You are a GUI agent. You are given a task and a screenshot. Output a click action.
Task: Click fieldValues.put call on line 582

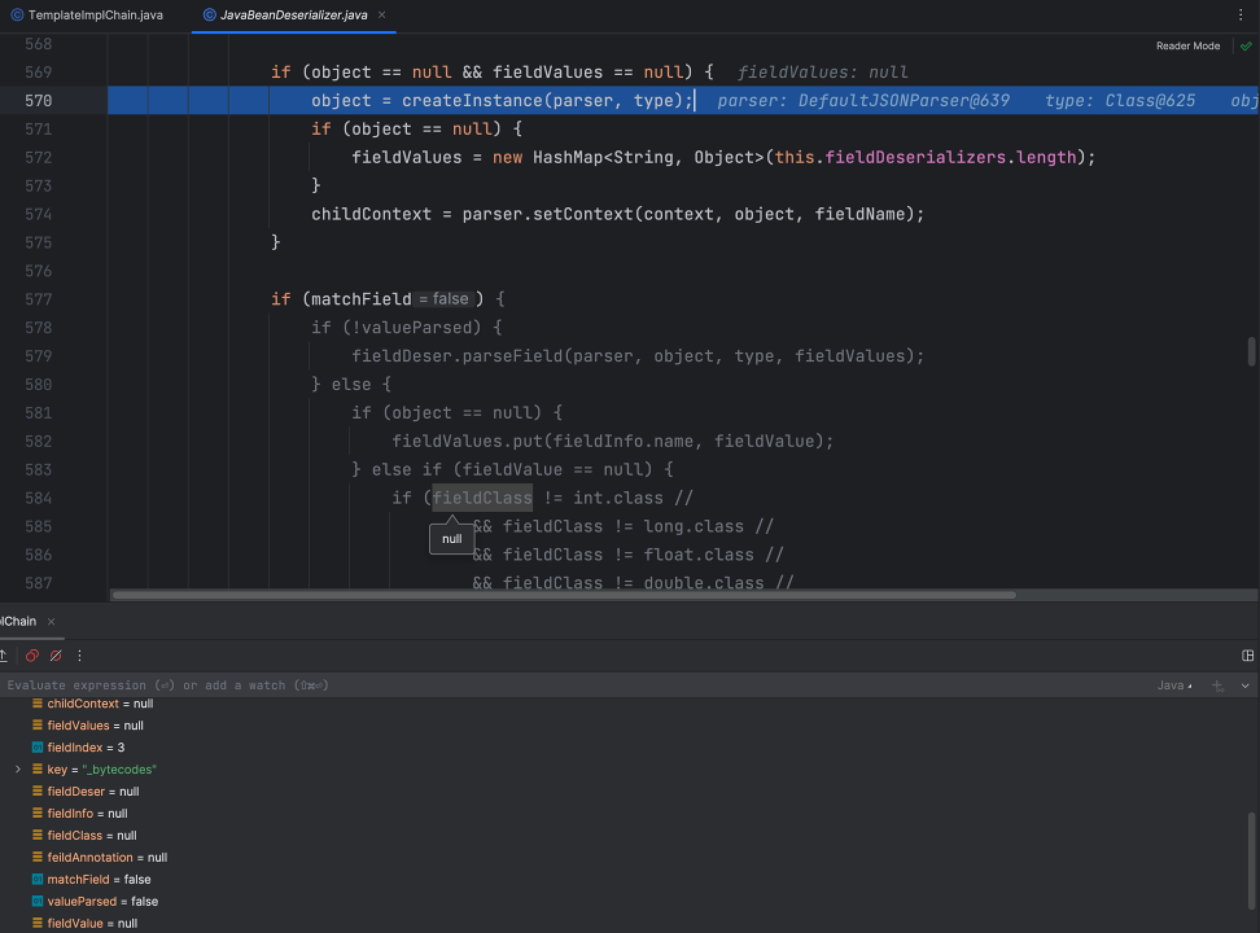(467, 441)
